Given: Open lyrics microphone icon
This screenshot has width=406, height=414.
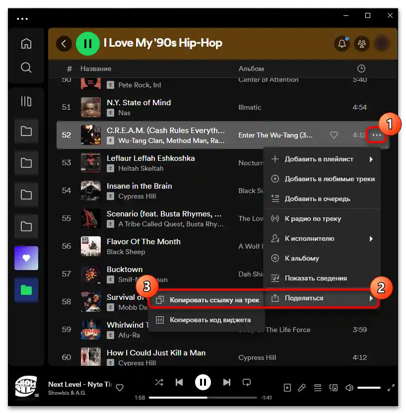Looking at the screenshot, I should click(302, 388).
